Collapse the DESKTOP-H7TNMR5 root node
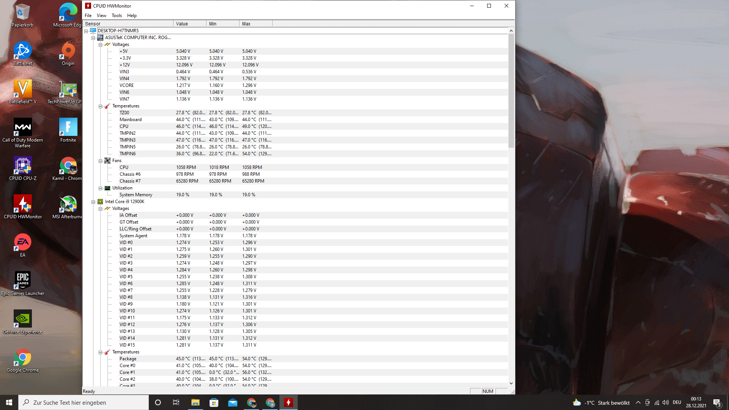The image size is (729, 410). [86, 31]
